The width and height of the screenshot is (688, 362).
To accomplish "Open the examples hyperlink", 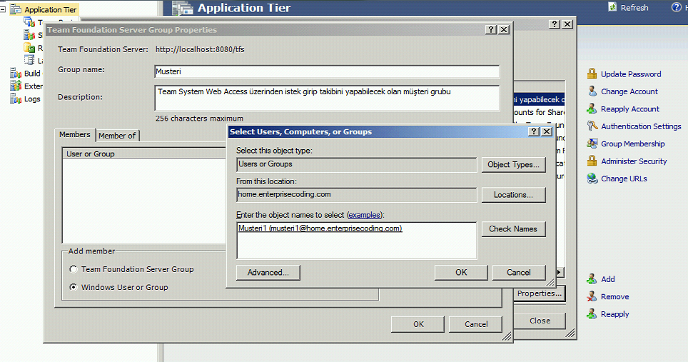I will coord(364,215).
